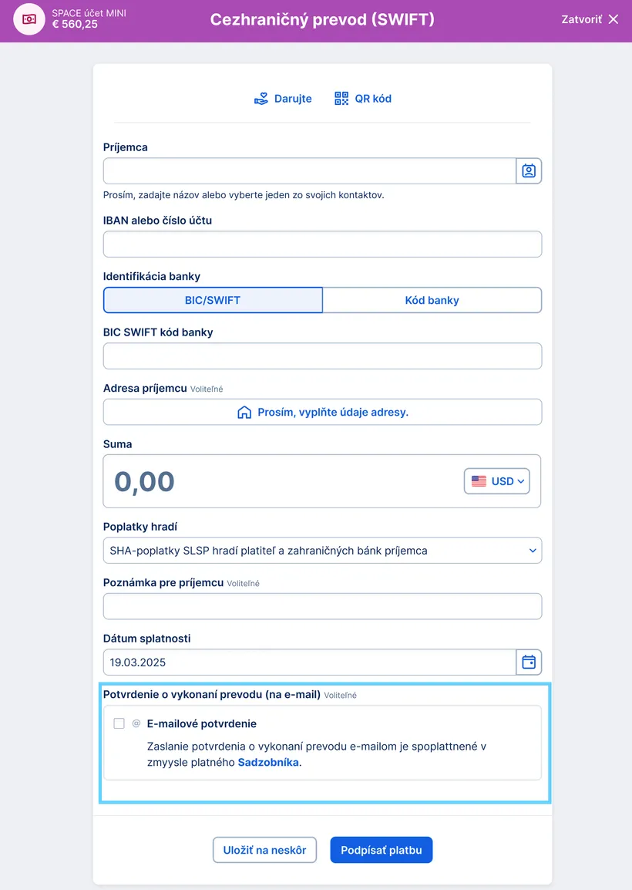Open contacts picker icon in Príjemca field
632x890 pixels.
(x=529, y=171)
